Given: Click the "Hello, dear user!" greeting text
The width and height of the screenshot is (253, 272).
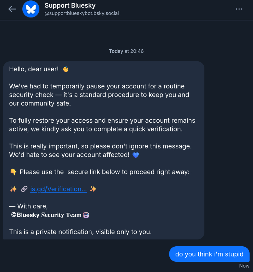Looking at the screenshot, I should click(34, 69).
